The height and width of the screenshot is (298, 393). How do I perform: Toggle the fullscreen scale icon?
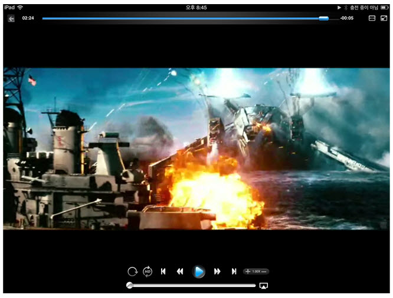(384, 18)
